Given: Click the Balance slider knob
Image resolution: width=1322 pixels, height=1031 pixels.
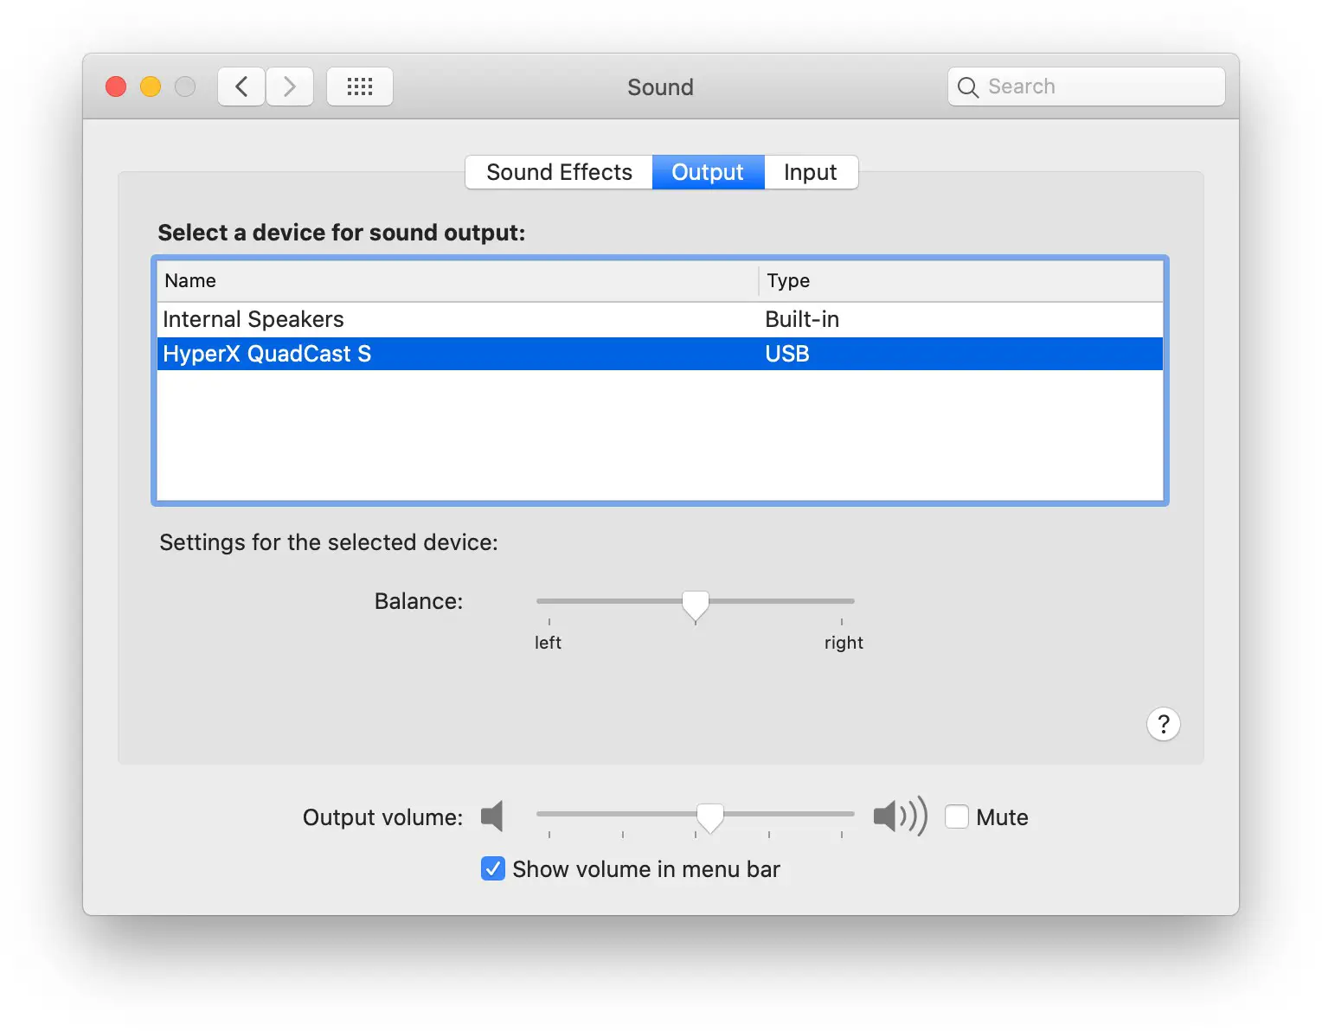Looking at the screenshot, I should pyautogui.click(x=695, y=604).
